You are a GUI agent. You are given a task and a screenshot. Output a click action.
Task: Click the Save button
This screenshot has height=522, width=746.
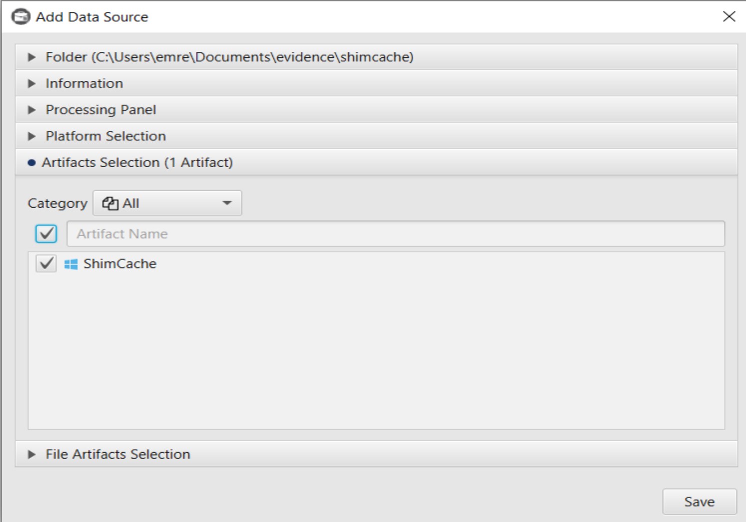point(699,502)
